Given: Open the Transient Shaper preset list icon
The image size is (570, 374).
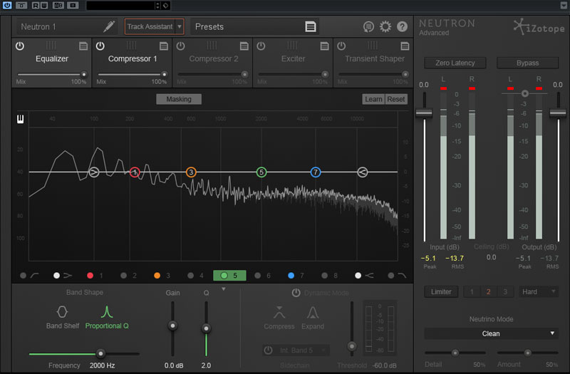Looking at the screenshot, I should click(x=405, y=46).
